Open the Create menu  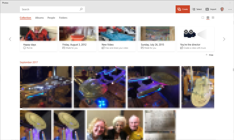(183, 9)
